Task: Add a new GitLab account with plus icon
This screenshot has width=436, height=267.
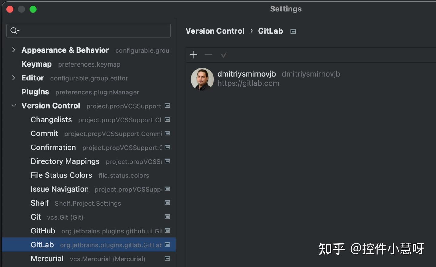Action: pos(193,55)
